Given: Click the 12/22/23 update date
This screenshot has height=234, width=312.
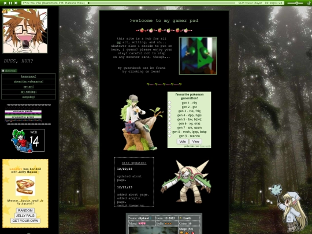Looking at the screenshot, I should click(125, 169).
